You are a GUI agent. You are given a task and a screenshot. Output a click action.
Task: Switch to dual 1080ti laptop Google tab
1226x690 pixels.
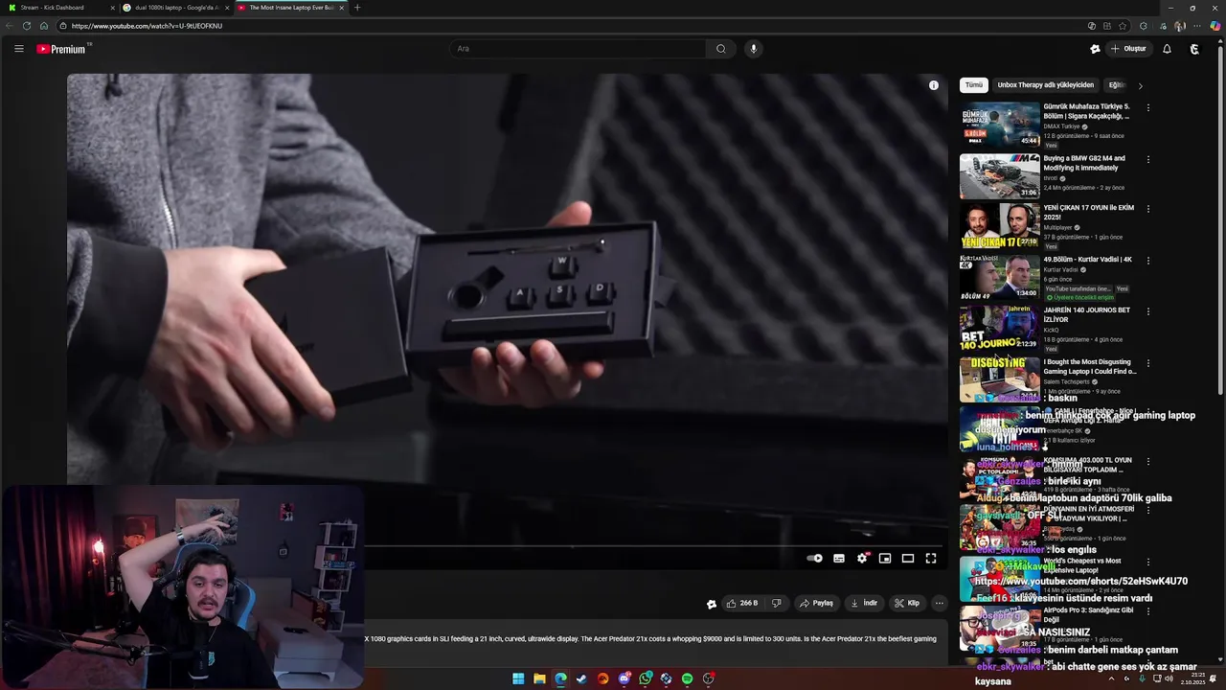[x=175, y=8]
